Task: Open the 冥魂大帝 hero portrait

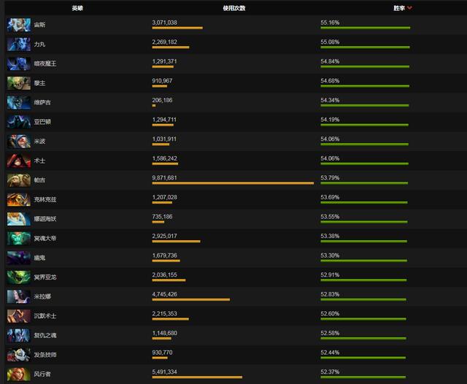Action: tap(18, 239)
